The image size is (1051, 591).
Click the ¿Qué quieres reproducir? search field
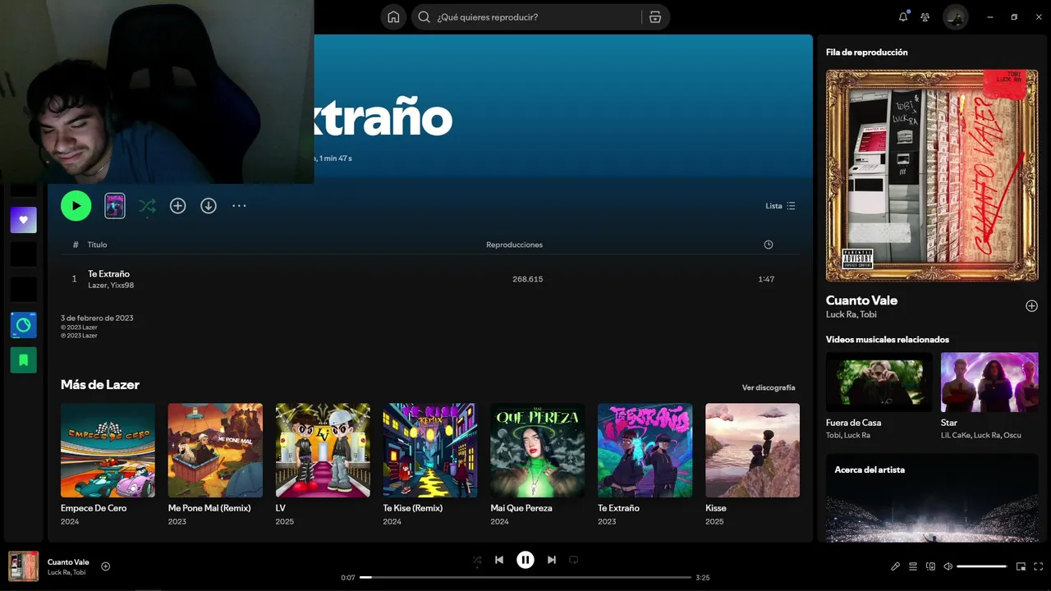525,17
